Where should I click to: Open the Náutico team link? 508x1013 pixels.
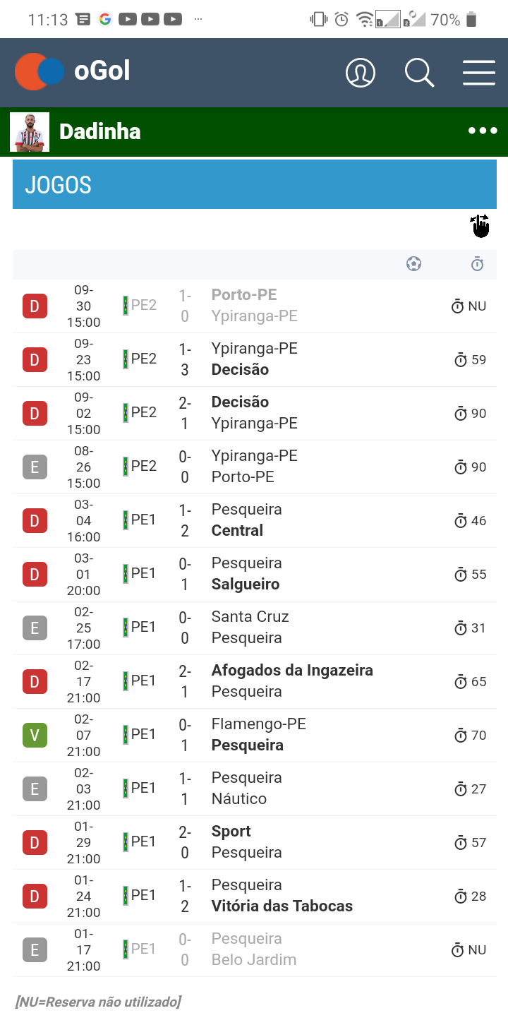(x=238, y=799)
